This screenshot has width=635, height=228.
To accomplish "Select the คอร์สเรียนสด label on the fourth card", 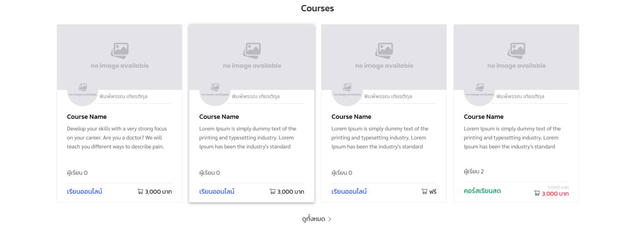I will (x=482, y=191).
